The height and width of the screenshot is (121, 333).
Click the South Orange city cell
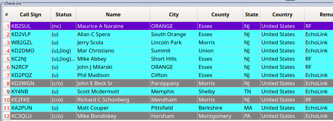[174, 34]
